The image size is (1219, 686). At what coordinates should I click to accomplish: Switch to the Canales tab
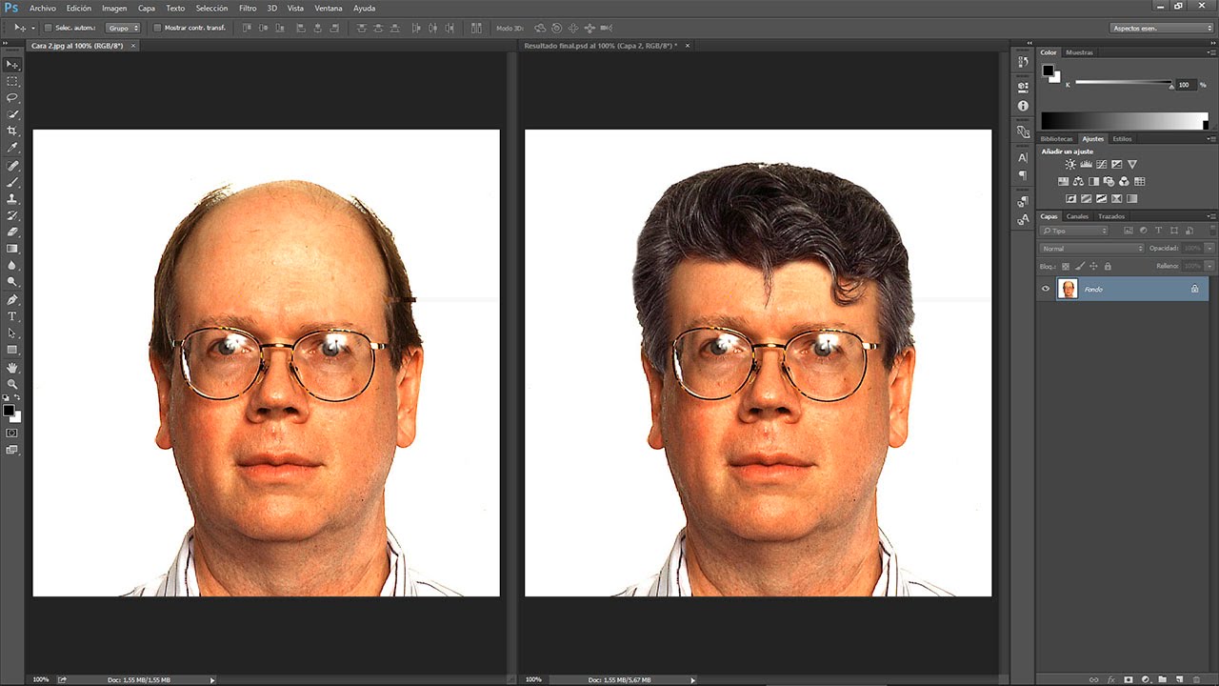point(1077,216)
